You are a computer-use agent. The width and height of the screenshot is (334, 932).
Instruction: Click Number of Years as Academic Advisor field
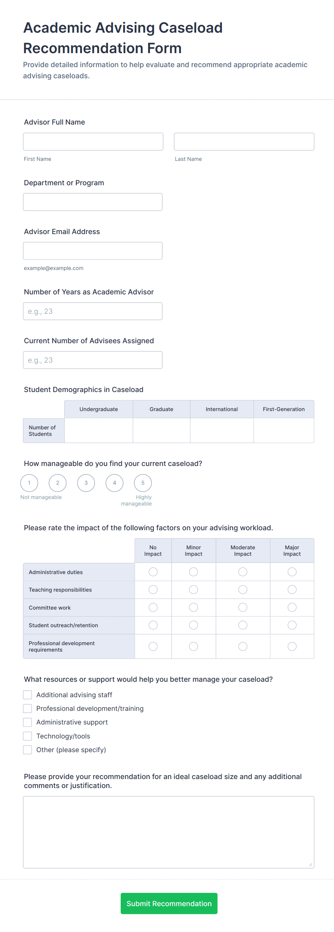[93, 311]
